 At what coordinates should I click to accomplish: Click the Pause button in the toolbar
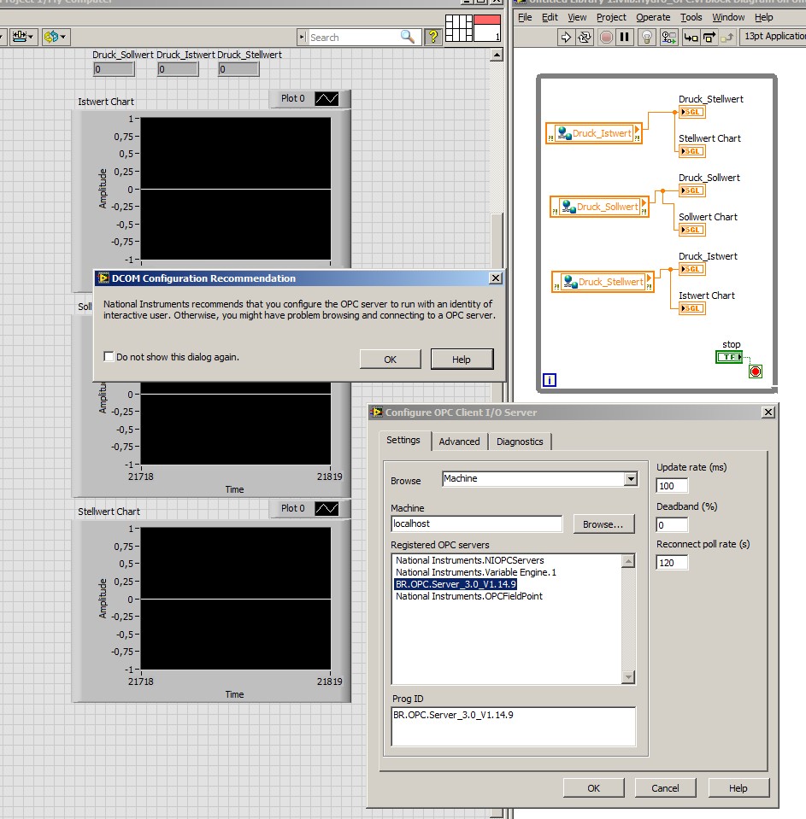pyautogui.click(x=625, y=37)
